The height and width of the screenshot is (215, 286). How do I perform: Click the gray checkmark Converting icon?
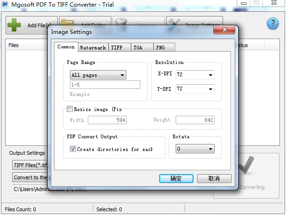point(246,165)
